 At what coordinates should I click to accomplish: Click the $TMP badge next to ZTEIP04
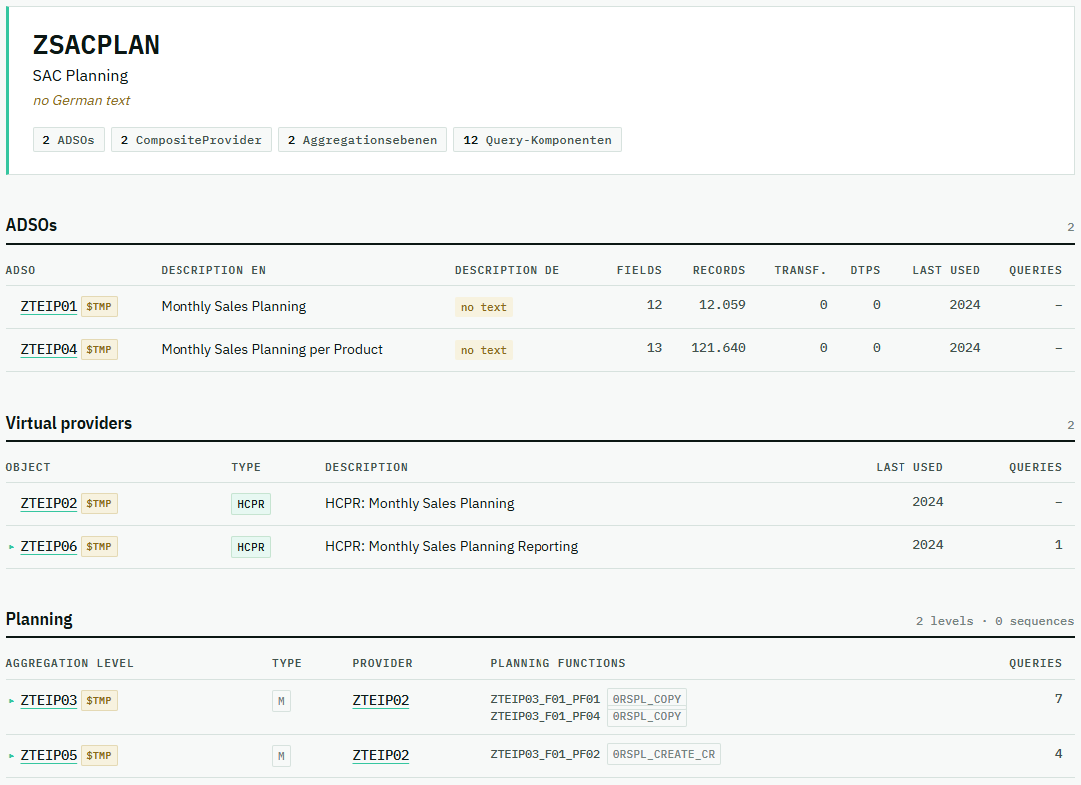99,350
